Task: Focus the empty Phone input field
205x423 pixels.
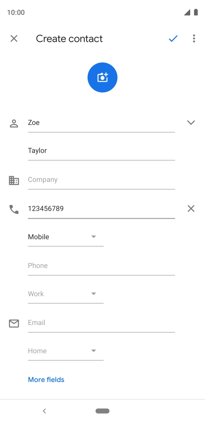Action: [101, 266]
